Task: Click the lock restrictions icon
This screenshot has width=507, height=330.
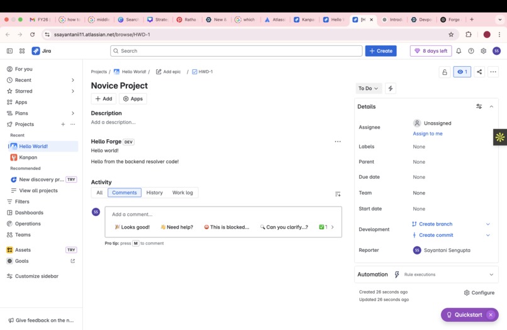Action: pyautogui.click(x=445, y=72)
